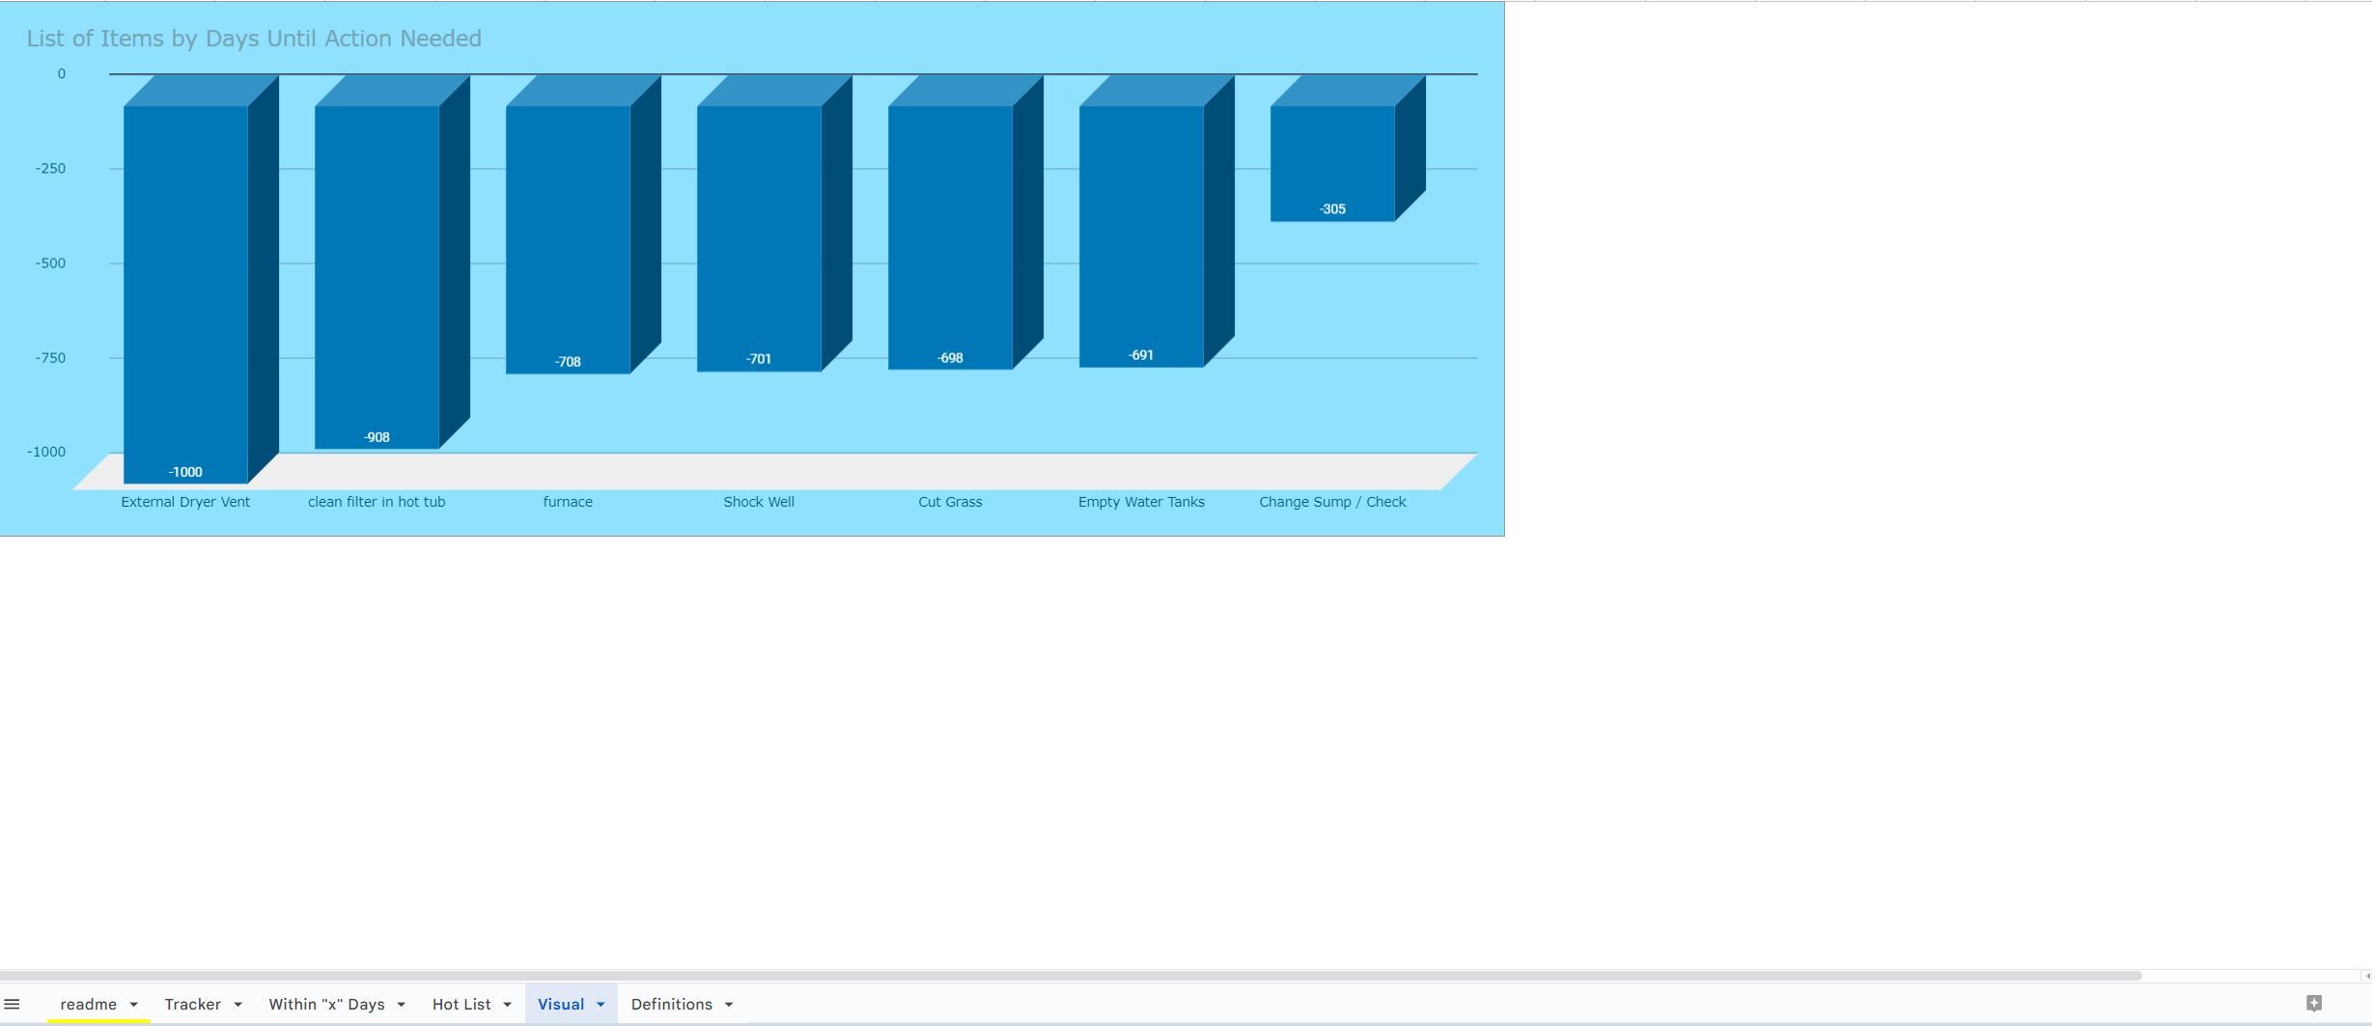Click the -708 data label
This screenshot has height=1026, width=2372.
(x=568, y=362)
